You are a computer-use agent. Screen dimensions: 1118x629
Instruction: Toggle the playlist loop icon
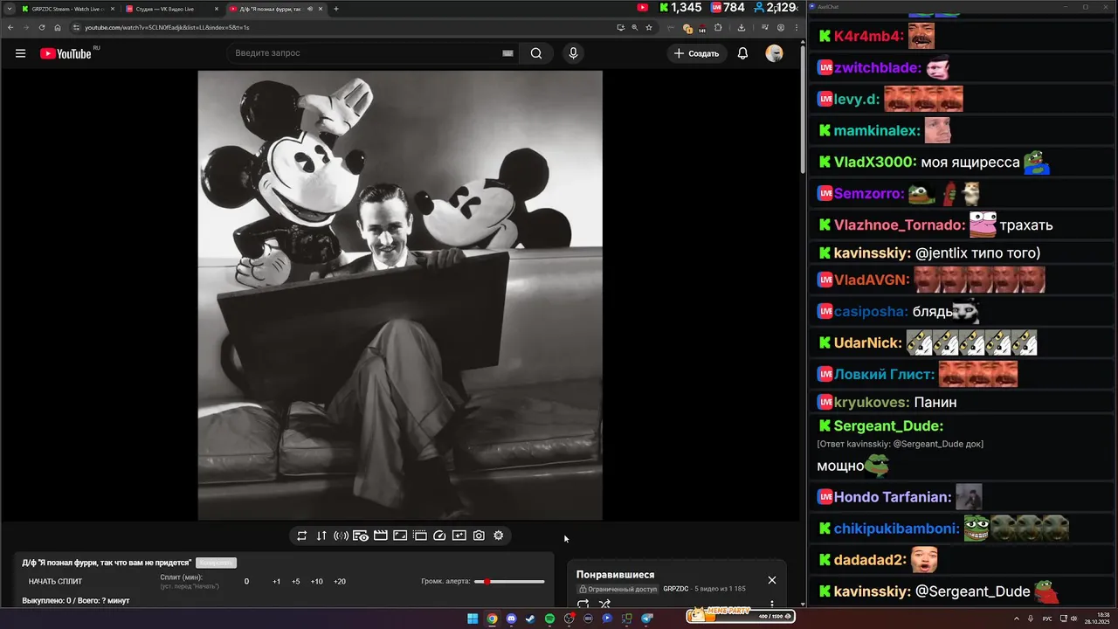pos(583,604)
